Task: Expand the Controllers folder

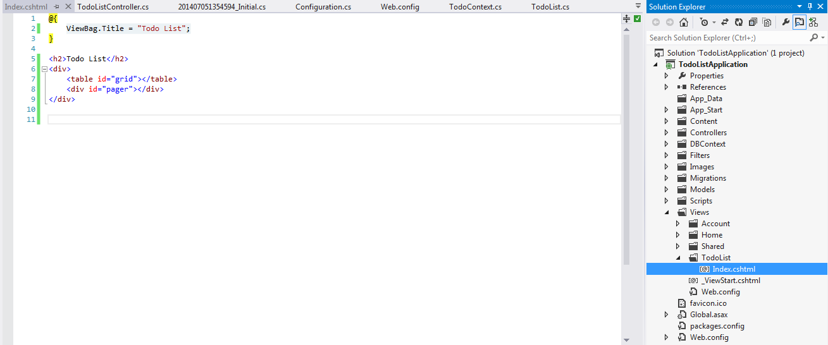Action: (x=666, y=133)
